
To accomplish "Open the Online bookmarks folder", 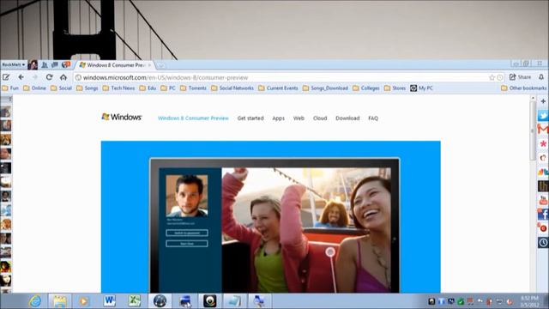I will click(x=34, y=88).
